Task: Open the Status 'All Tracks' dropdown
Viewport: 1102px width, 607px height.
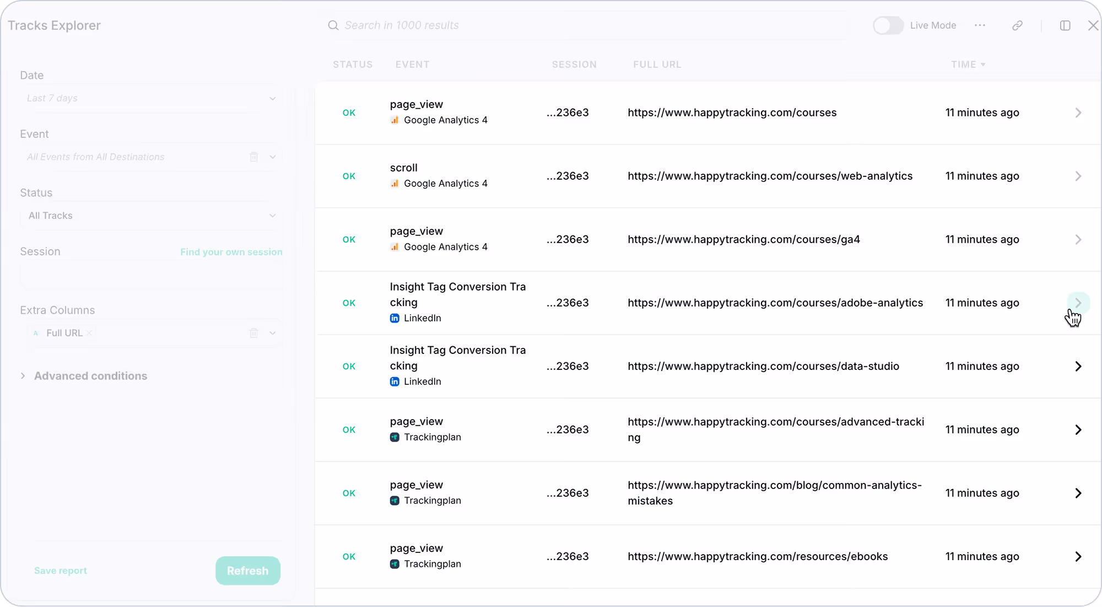Action: tap(152, 216)
